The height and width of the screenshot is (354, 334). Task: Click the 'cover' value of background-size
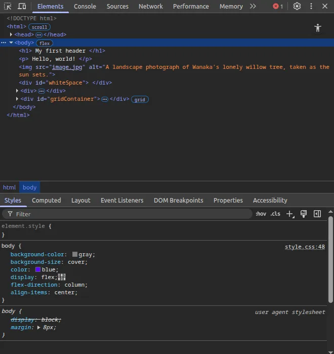tap(76, 262)
